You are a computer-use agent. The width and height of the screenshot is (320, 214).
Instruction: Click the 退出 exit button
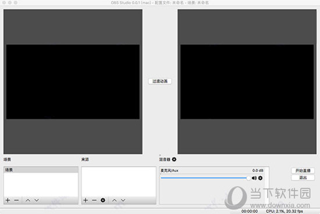(x=303, y=177)
